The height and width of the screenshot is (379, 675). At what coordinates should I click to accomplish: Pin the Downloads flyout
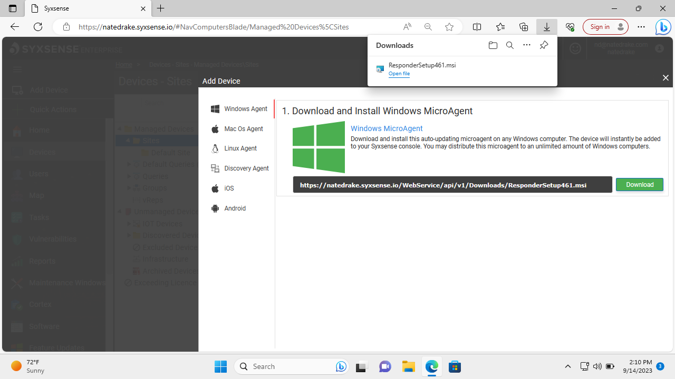(x=544, y=45)
